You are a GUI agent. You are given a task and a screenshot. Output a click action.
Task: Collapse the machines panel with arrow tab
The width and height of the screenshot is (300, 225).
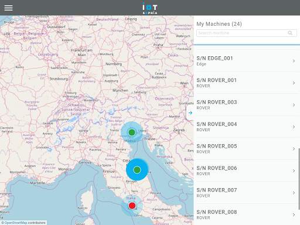pyautogui.click(x=190, y=112)
